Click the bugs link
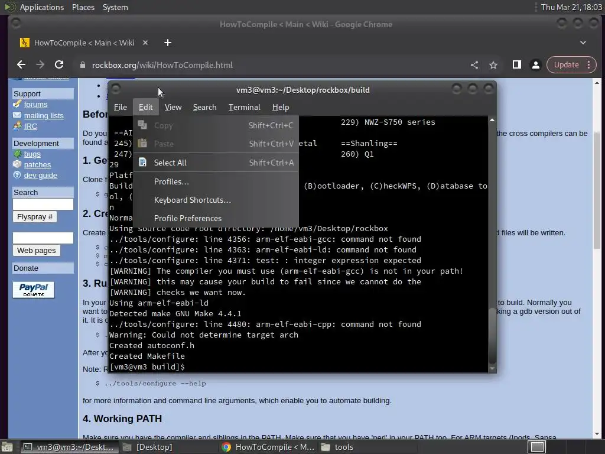605x454 pixels. (32, 154)
